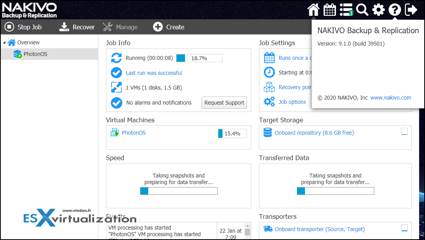Click the NAKIVO Backup & Replication logo
Image resolution: width=425 pixels, height=240 pixels.
point(29,10)
